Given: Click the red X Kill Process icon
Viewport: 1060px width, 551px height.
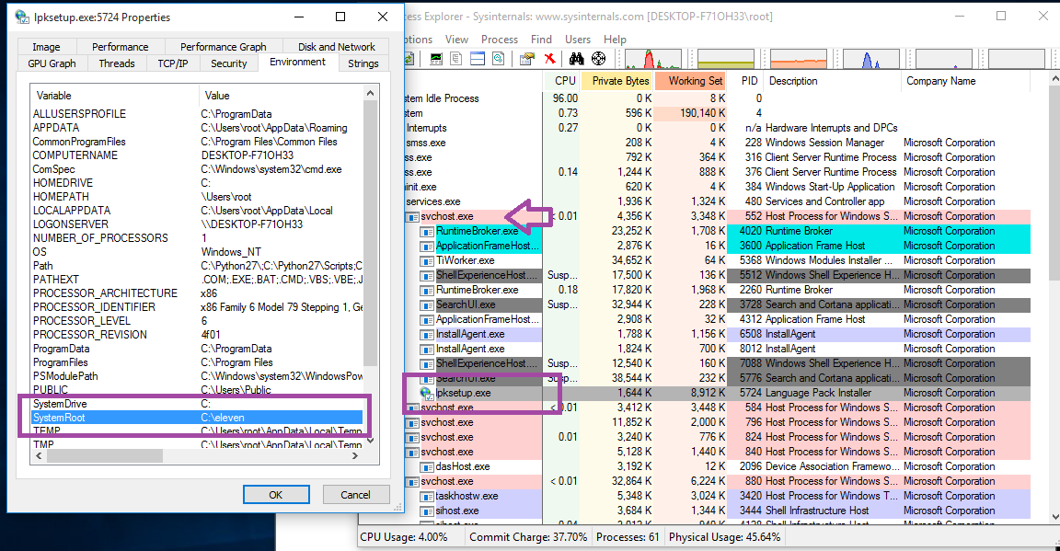Looking at the screenshot, I should (x=549, y=59).
